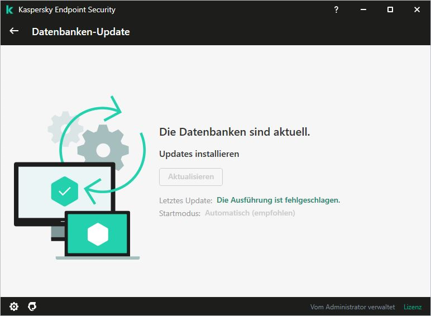Open the Automatisch (empfohlen) start mode link
Viewport: 431px width, 316px height.
coord(250,213)
